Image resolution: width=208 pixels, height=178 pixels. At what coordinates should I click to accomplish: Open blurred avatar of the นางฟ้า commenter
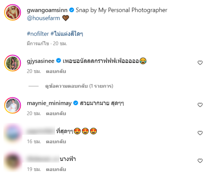(12, 161)
